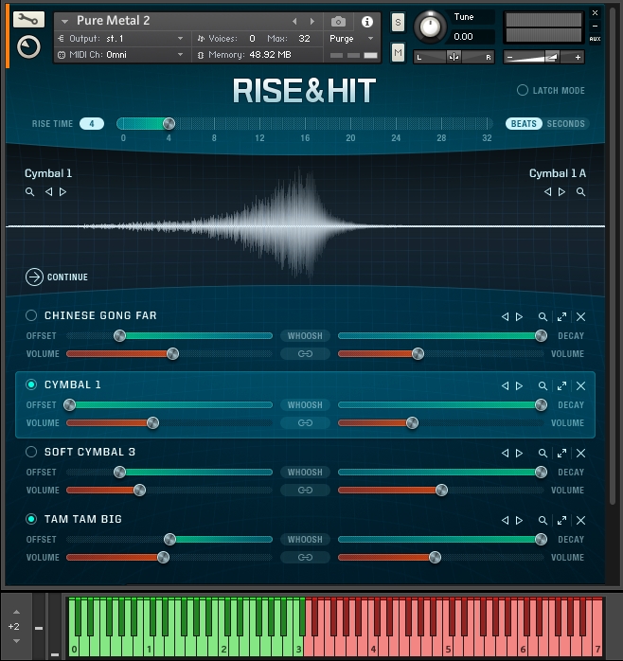The height and width of the screenshot is (661, 623).
Task: Shift keyboard octave up arrow
Action: point(16,612)
